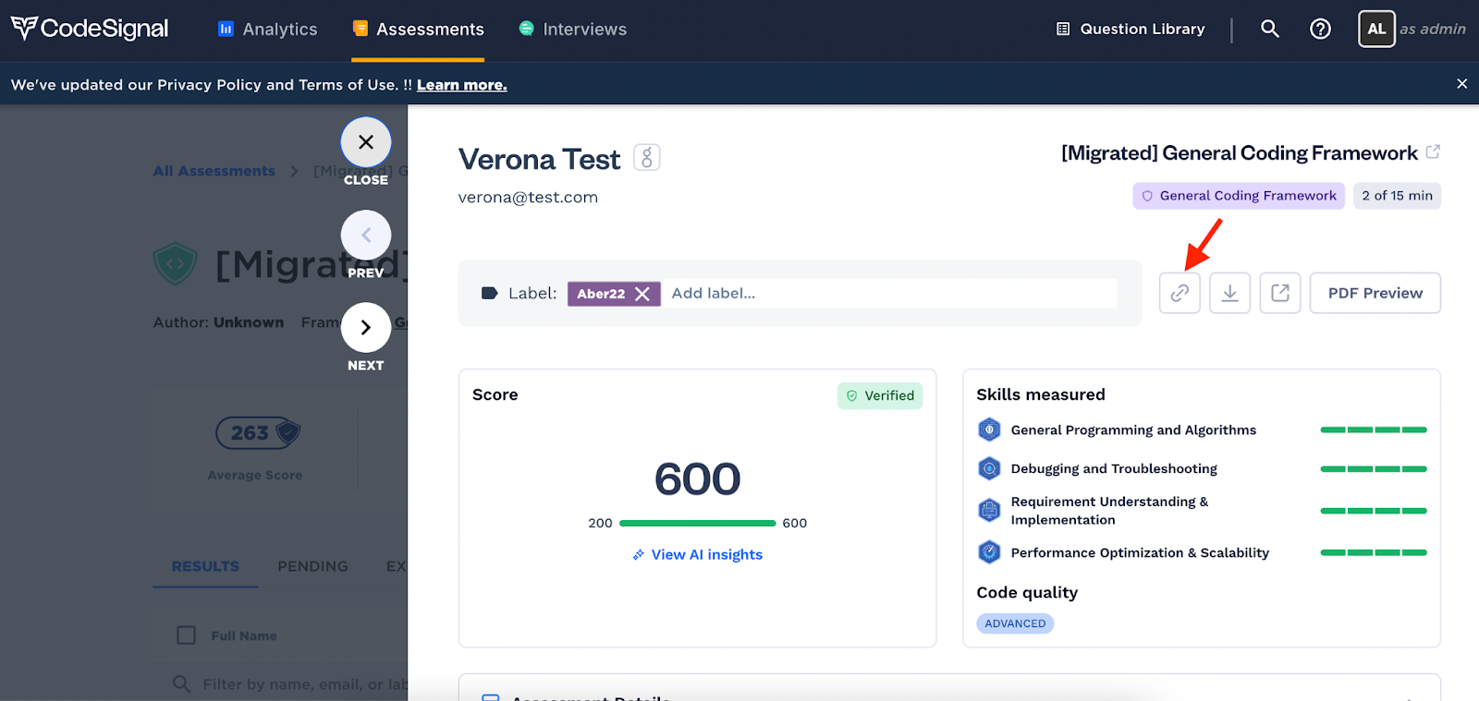Open the Assessments tab
The image size is (1479, 701).
pos(418,30)
